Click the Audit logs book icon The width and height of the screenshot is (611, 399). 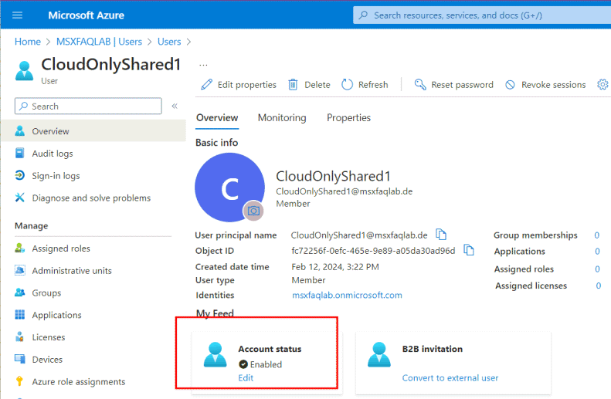(x=20, y=153)
